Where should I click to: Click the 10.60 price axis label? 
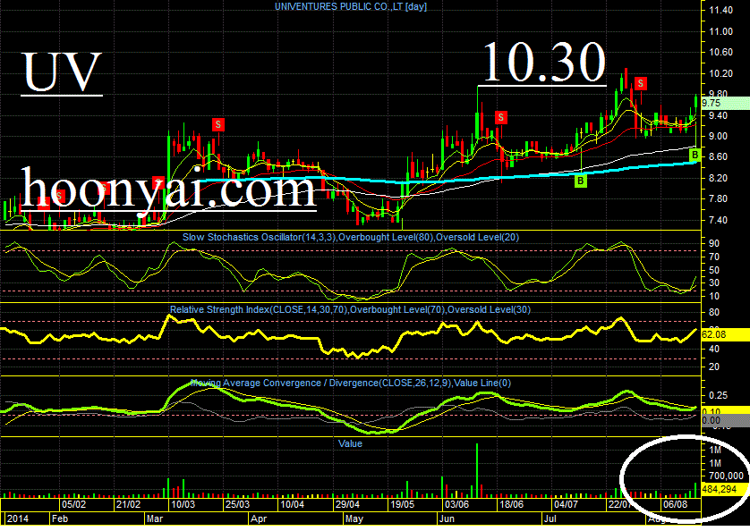coord(720,52)
